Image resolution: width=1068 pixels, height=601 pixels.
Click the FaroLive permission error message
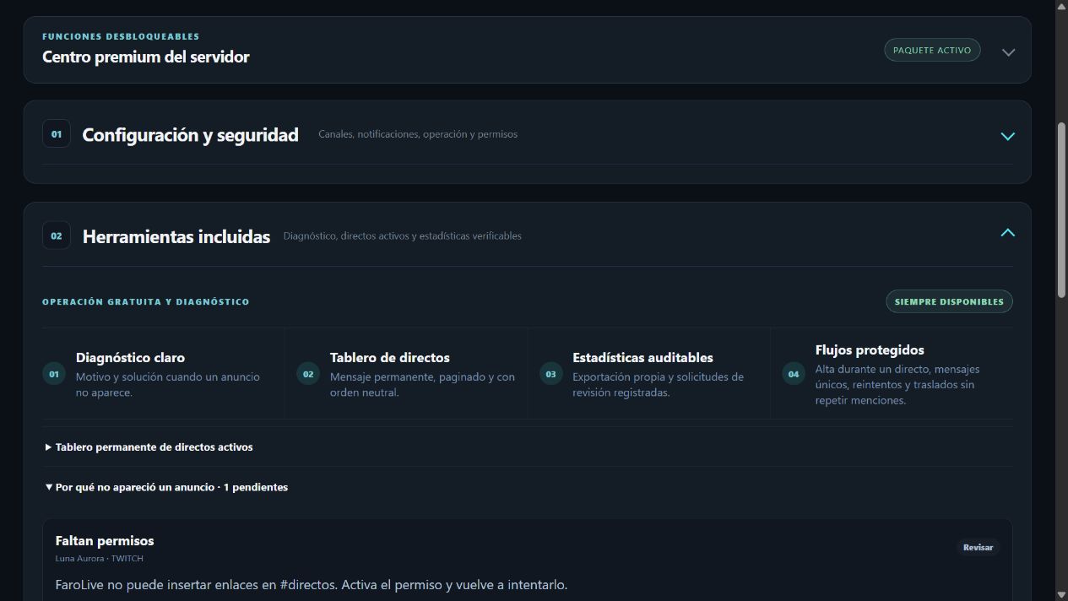point(312,585)
